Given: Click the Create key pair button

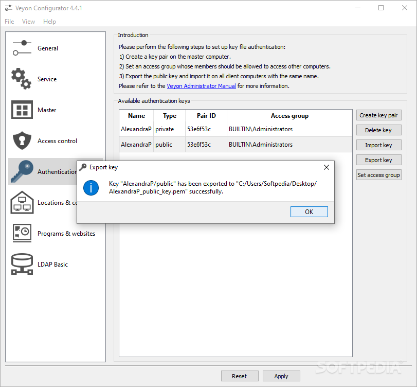Looking at the screenshot, I should pyautogui.click(x=379, y=115).
